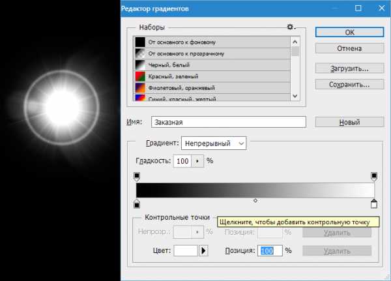Click the Загрузить... button
Image resolution: width=391 pixels, height=281 pixels.
tap(349, 68)
